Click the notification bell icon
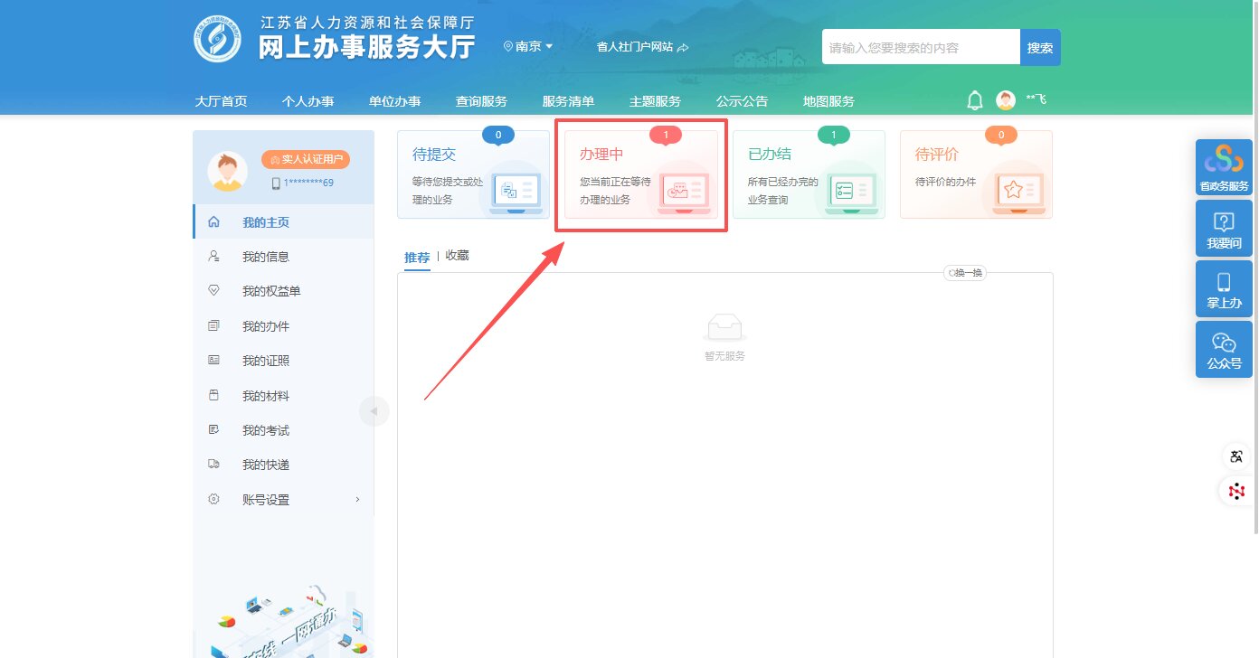Viewport: 1259px width, 658px height. pos(975,100)
